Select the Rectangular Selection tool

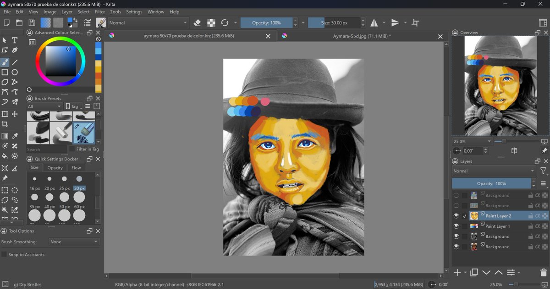tap(5, 190)
